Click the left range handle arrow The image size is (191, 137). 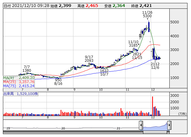coord(141,125)
